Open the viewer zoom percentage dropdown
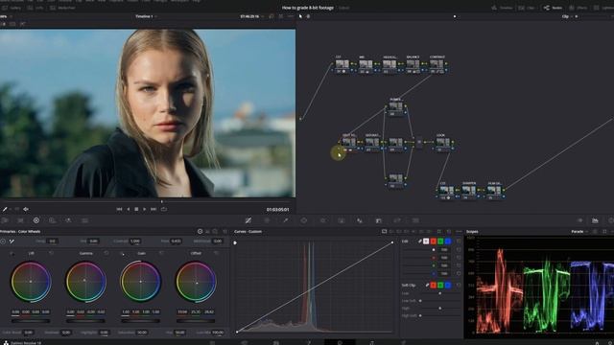Viewport: 614px width, 345px height. tap(6, 16)
